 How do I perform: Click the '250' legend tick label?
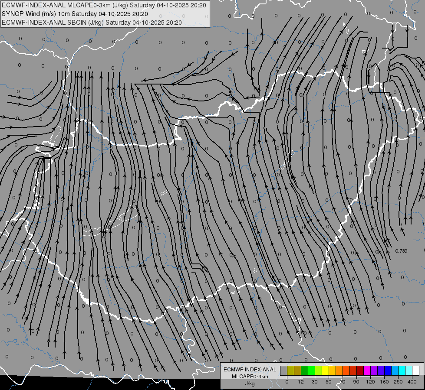(398, 382)
